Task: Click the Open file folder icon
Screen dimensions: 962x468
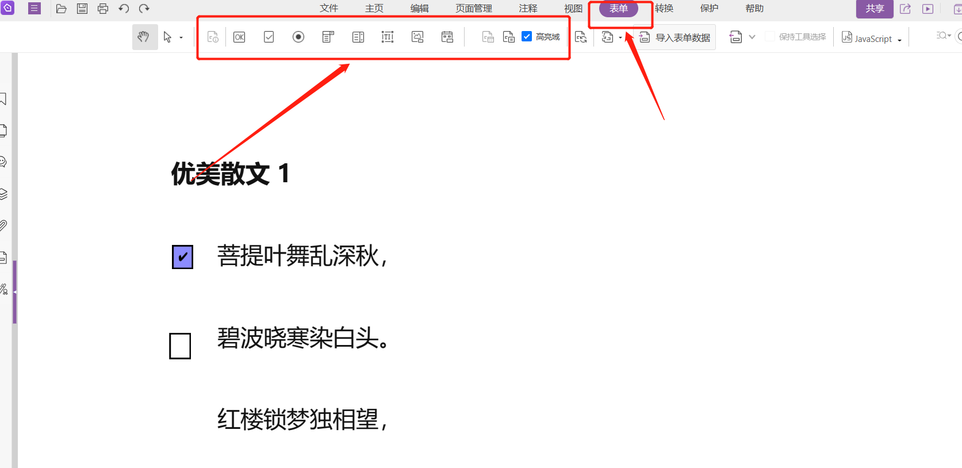Action: pos(61,9)
